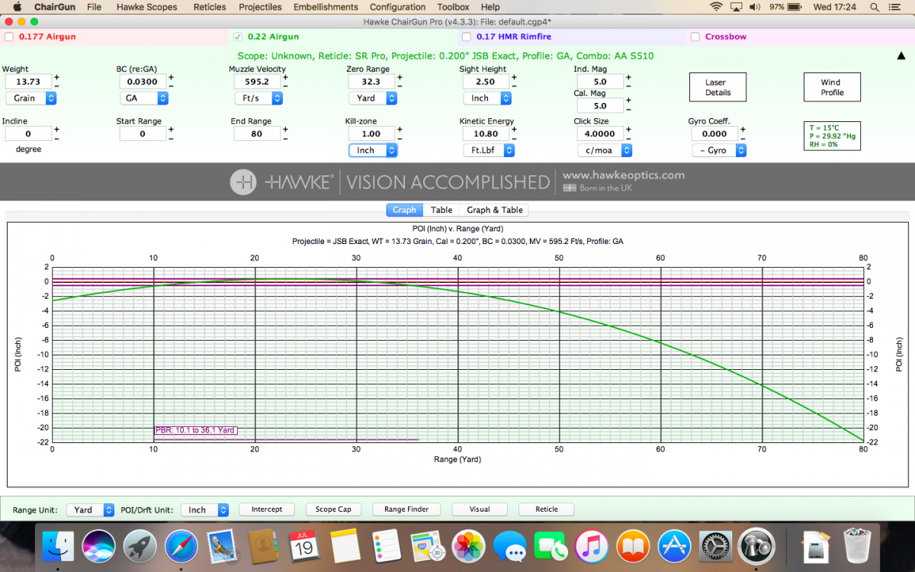Open the iBooks icon in Dock
Viewport: 915px width, 572px height.
(x=632, y=546)
